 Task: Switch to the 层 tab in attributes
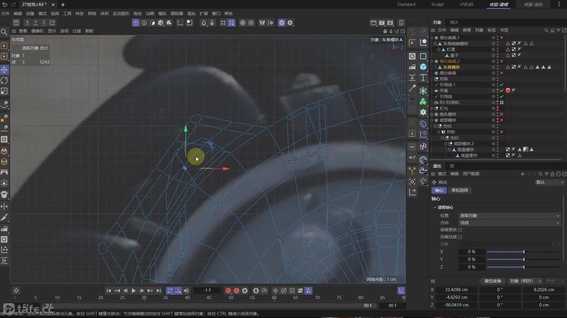(x=452, y=166)
